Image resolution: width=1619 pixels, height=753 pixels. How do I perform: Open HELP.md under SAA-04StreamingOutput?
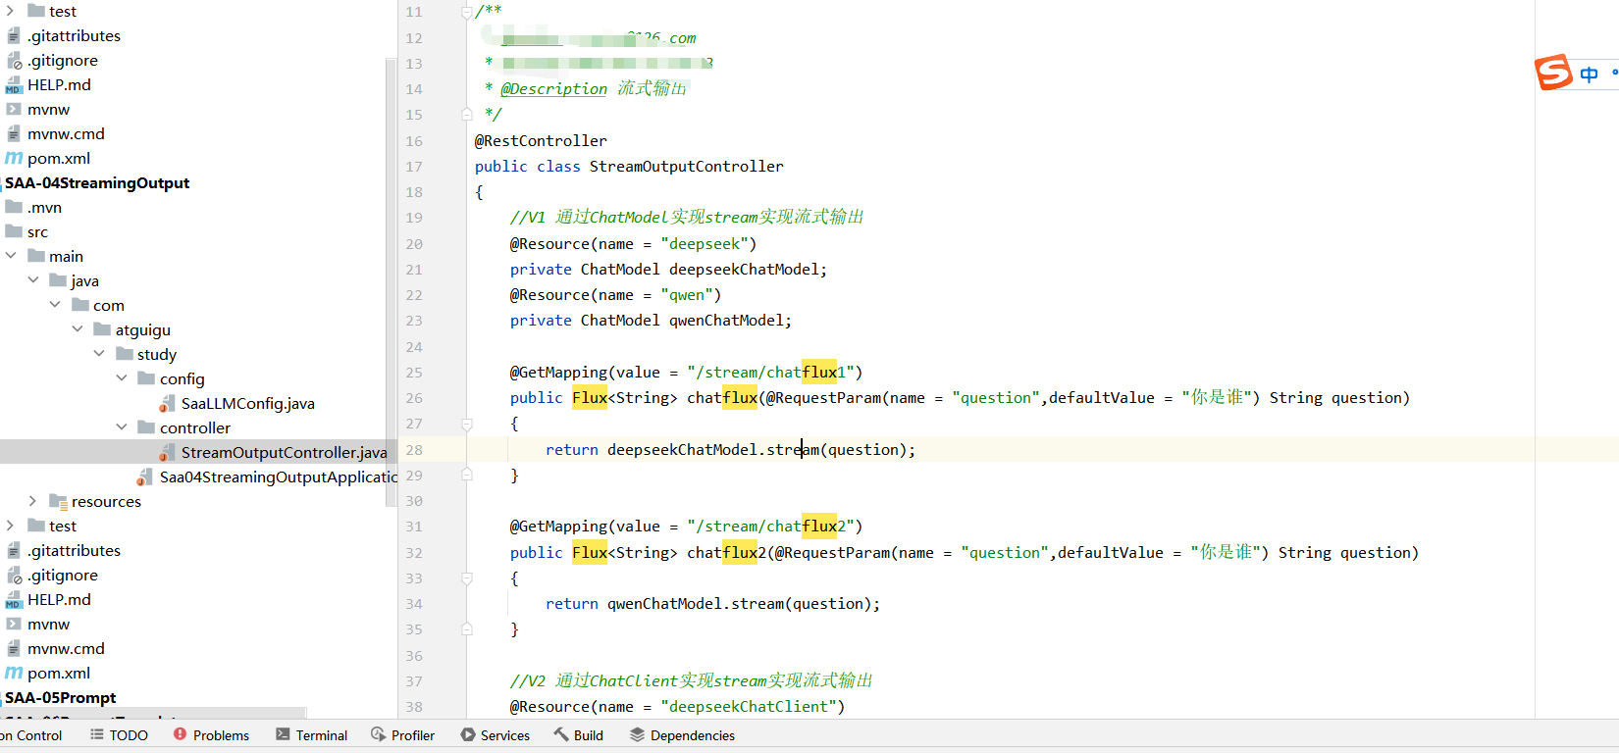click(x=59, y=599)
